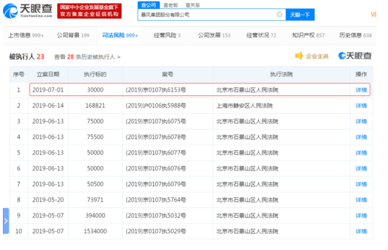The width and height of the screenshot is (388, 250).
Task: Click filing date 2019-06-14
Action: click(x=48, y=106)
